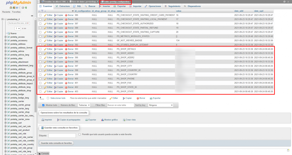The width and height of the screenshot is (292, 155).
Task: Click Nueva to create new table
Action: click(13, 34)
